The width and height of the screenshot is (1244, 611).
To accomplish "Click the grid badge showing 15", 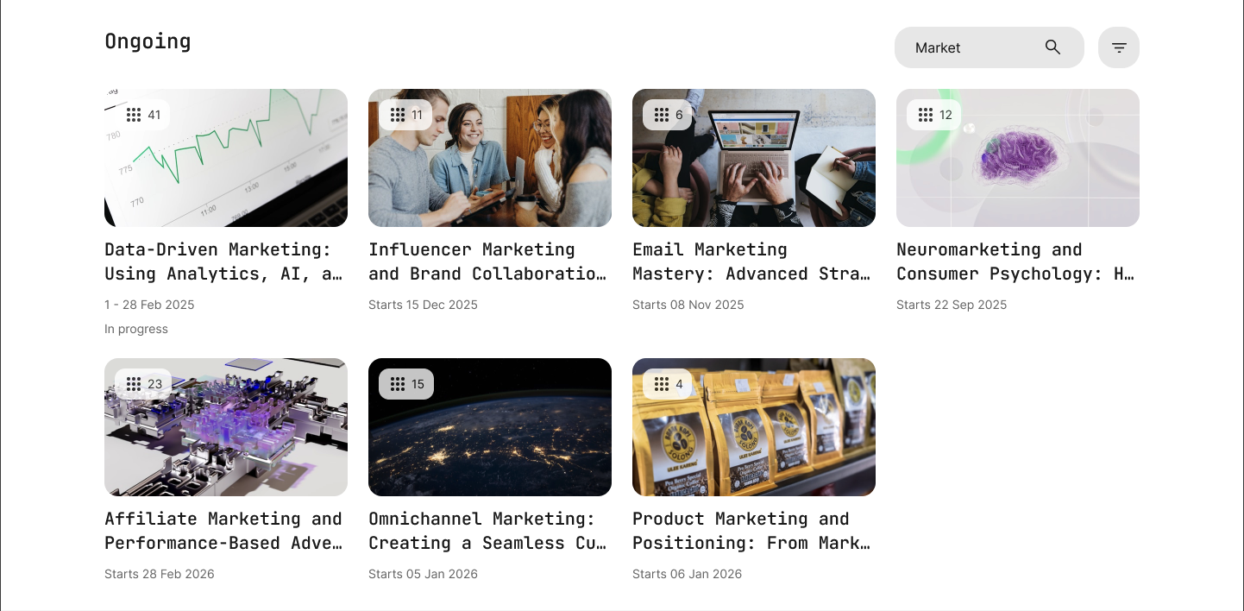I will click(x=406, y=384).
